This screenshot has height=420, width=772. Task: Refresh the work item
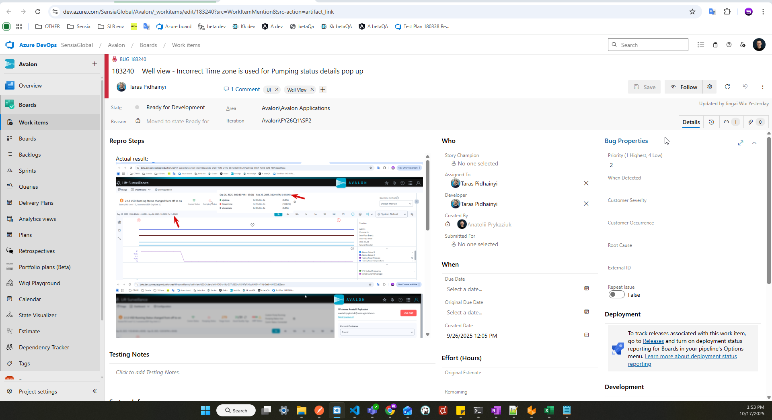click(x=727, y=87)
